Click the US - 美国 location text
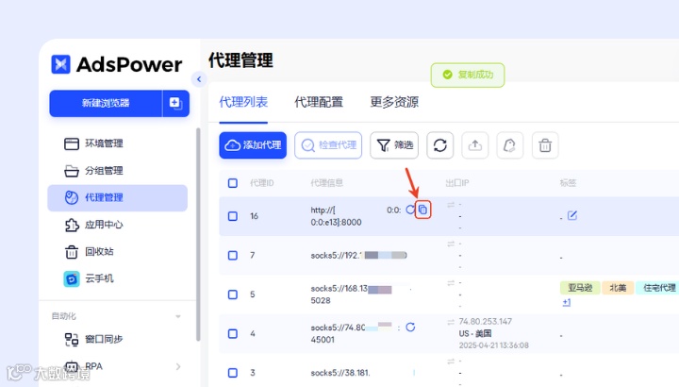 [x=475, y=334]
